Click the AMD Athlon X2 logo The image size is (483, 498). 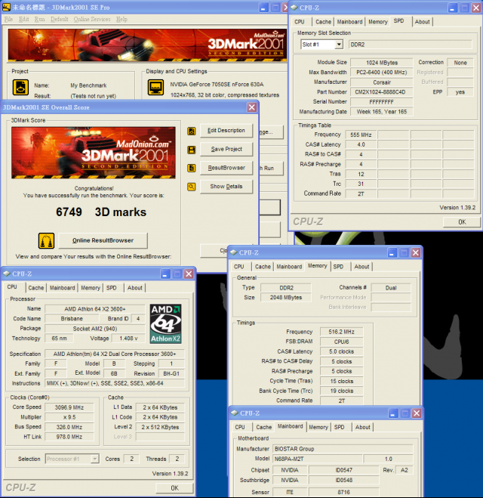click(165, 323)
